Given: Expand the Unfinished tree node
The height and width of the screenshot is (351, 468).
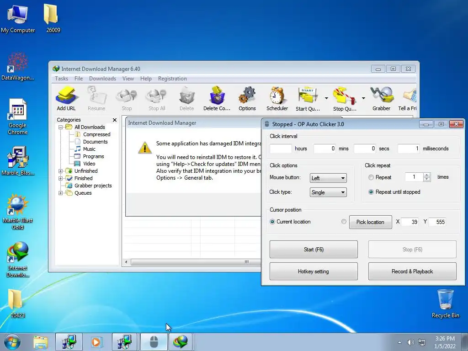Looking at the screenshot, I should pos(61,171).
